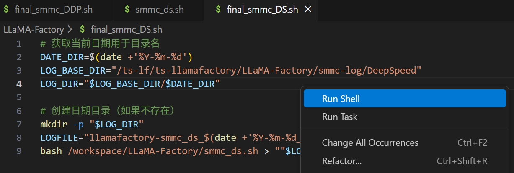514x173 pixels.
Task: Click line number 1 in the gutter
Action: tap(19, 44)
